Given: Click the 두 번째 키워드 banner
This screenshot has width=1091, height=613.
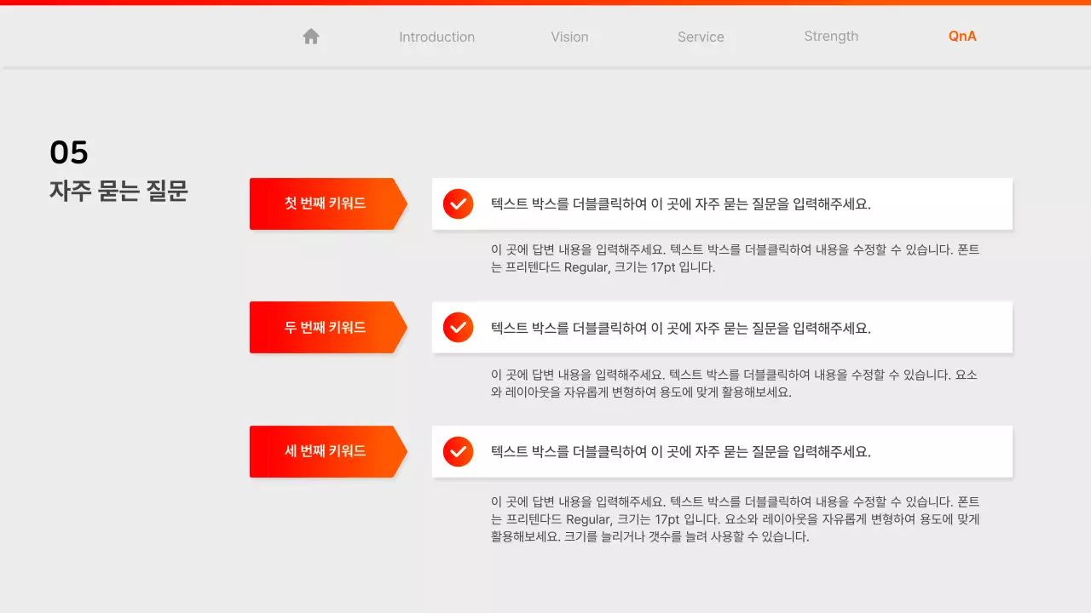Looking at the screenshot, I should 324,327.
